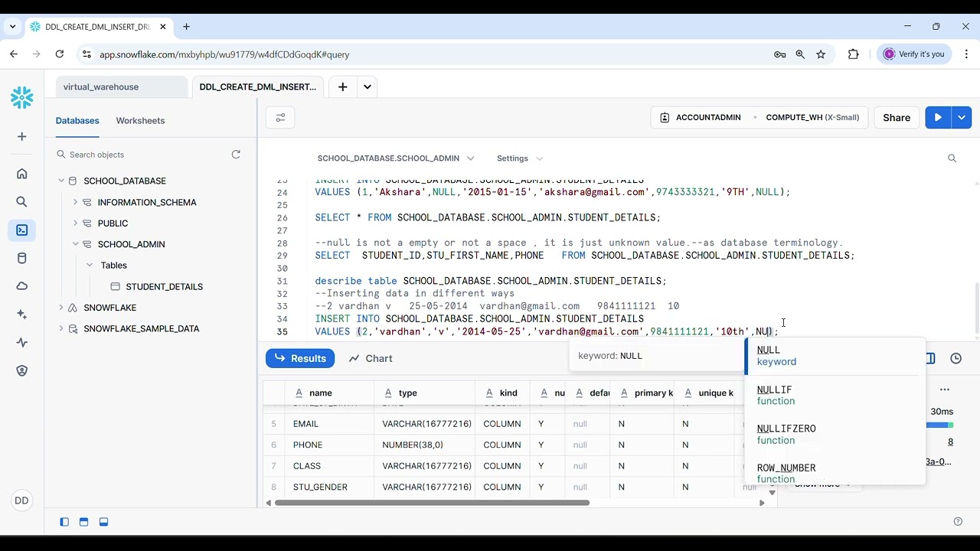The height and width of the screenshot is (551, 980).
Task: Select the STUDENT_DETAILS table
Action: (165, 286)
